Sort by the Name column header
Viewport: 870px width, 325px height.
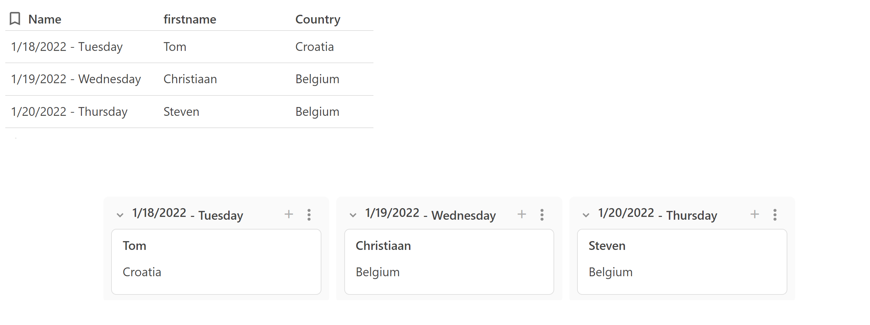(x=45, y=19)
